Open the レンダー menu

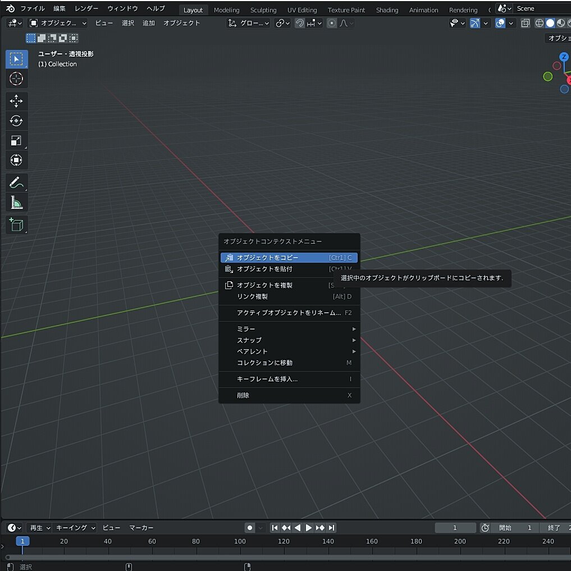click(x=86, y=8)
